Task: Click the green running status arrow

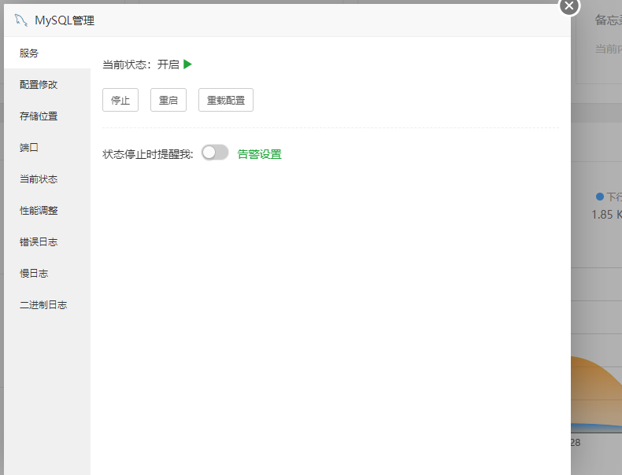Action: click(187, 64)
